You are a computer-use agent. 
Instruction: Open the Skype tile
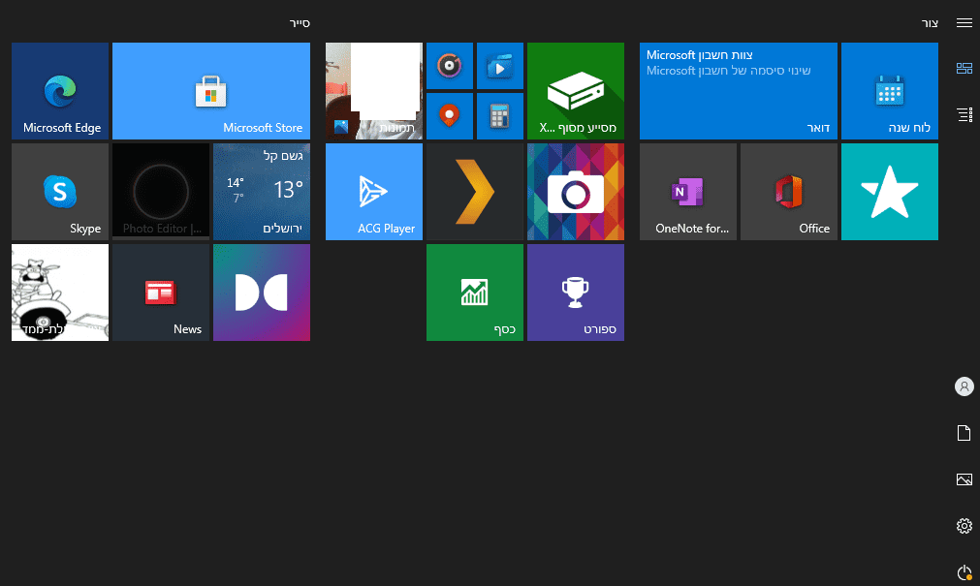click(x=60, y=192)
